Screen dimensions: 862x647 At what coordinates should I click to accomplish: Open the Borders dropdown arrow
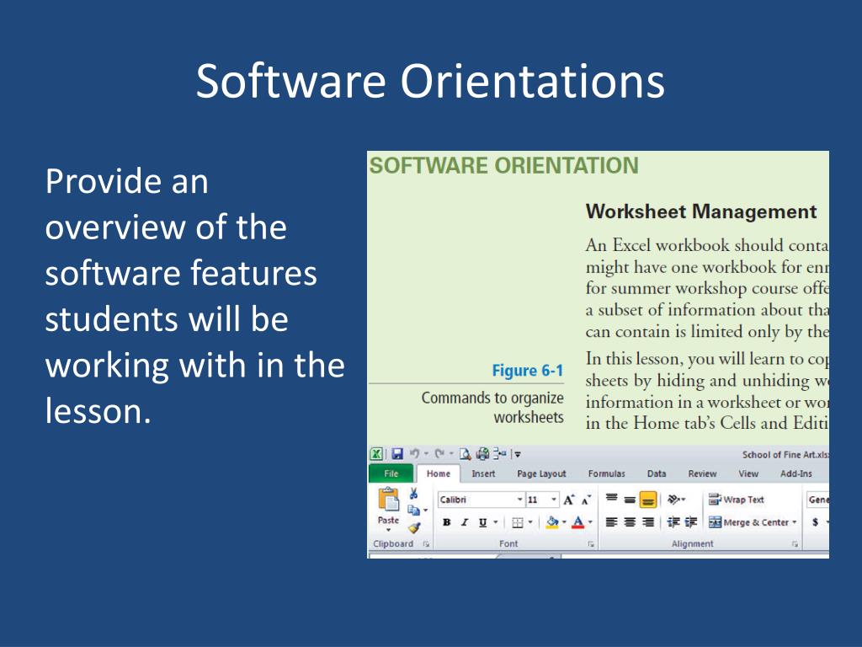(x=530, y=522)
